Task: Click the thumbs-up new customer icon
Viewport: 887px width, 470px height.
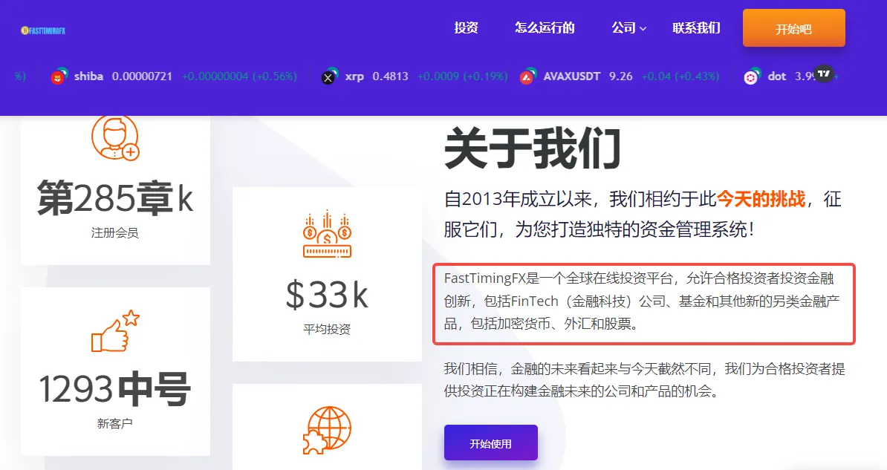Action: click(x=115, y=331)
